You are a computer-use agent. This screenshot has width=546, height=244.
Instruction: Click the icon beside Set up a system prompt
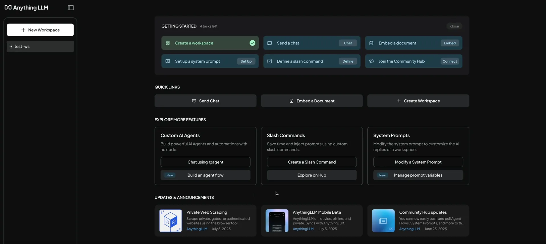tap(168, 61)
